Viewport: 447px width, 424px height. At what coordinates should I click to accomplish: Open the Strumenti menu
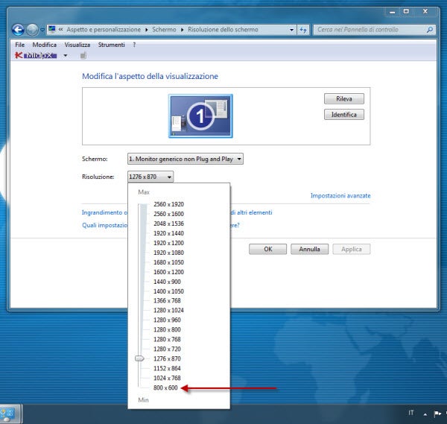(x=112, y=45)
